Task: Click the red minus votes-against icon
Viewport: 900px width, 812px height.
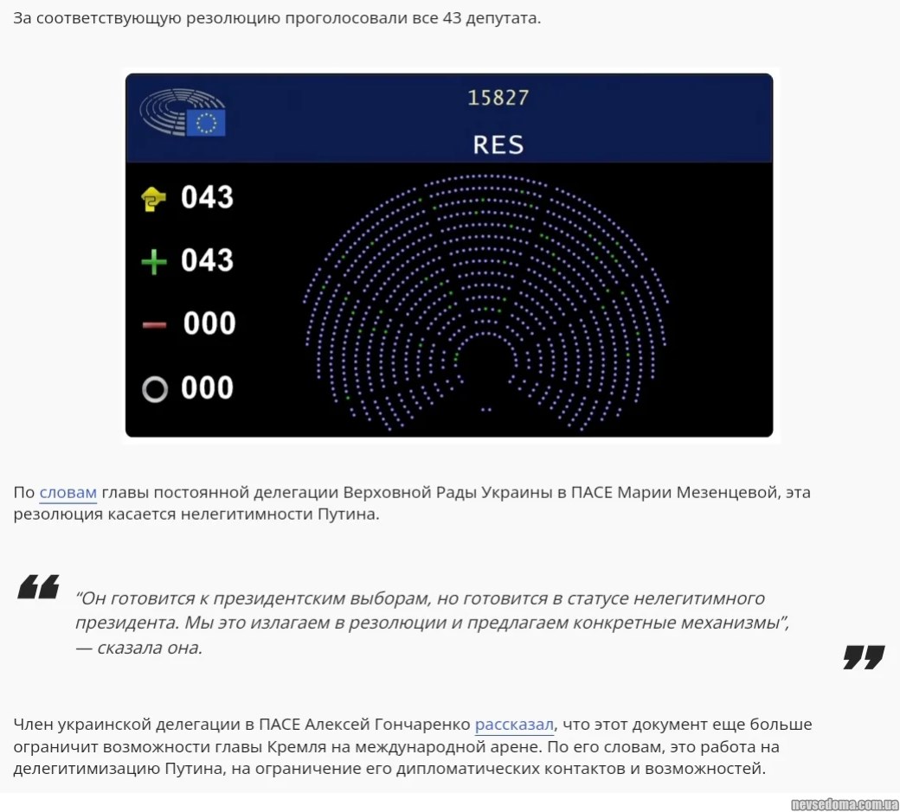Action: (154, 325)
